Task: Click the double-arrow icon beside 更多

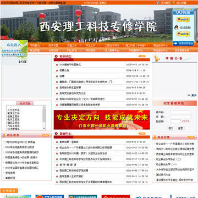Action: (189, 96)
